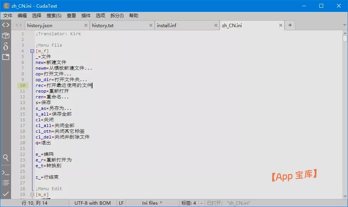Click the line e_t=转换到

(x=49, y=166)
